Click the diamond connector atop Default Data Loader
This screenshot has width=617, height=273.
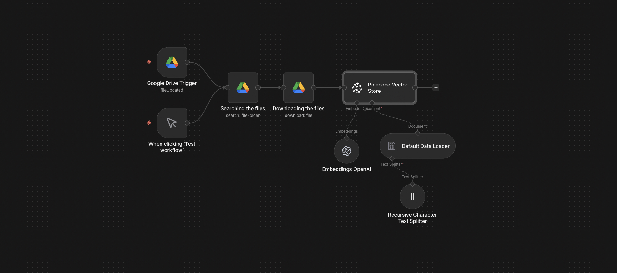[x=418, y=133]
